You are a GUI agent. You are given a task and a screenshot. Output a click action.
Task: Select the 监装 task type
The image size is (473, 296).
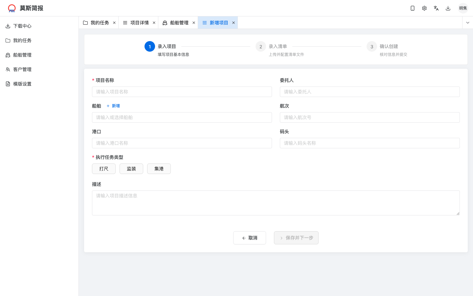131,169
